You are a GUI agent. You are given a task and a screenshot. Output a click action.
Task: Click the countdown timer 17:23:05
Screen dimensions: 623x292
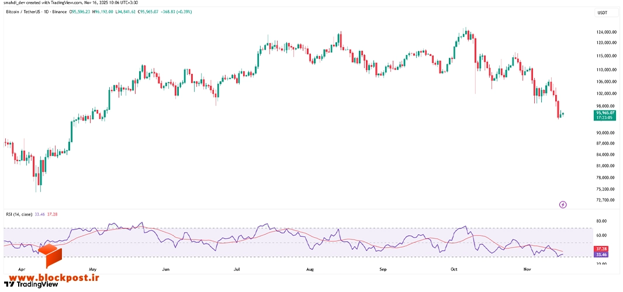point(605,118)
